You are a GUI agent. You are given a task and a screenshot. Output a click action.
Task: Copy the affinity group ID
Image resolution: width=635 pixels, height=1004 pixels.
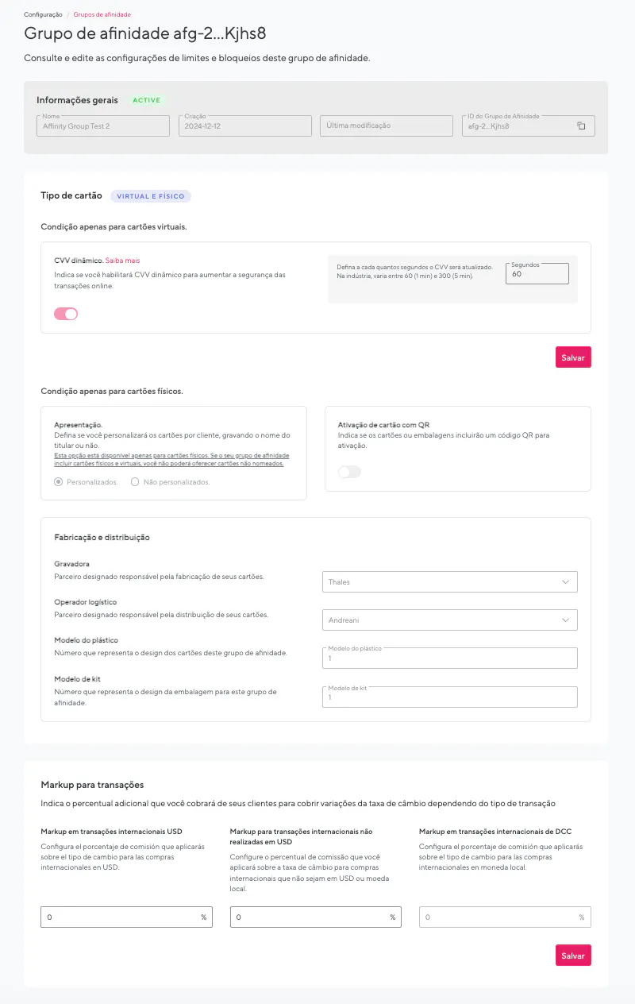click(x=581, y=125)
